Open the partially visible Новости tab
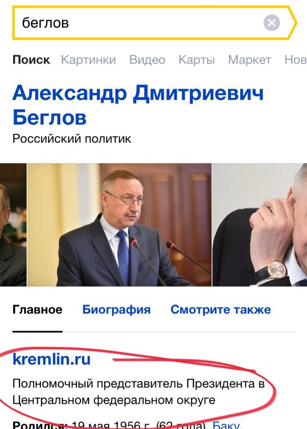This screenshot has width=307, height=429. click(296, 60)
